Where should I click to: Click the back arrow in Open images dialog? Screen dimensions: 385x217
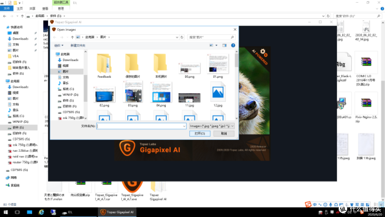click(x=55, y=37)
